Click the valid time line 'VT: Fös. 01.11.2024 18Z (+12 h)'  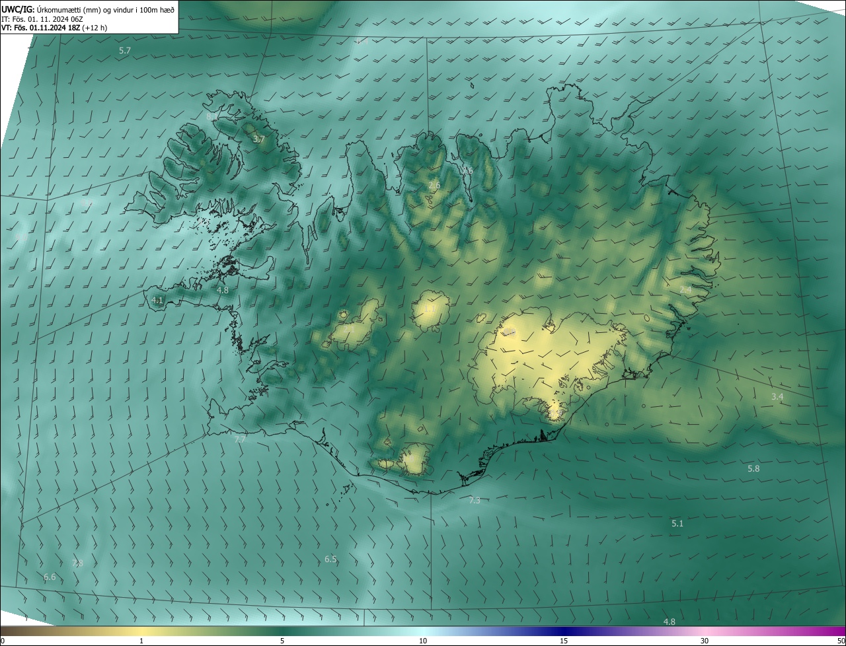point(55,28)
